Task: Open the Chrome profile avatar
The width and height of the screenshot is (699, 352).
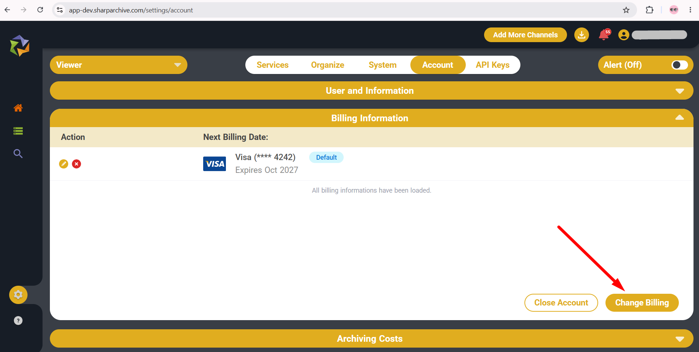Action: click(674, 10)
